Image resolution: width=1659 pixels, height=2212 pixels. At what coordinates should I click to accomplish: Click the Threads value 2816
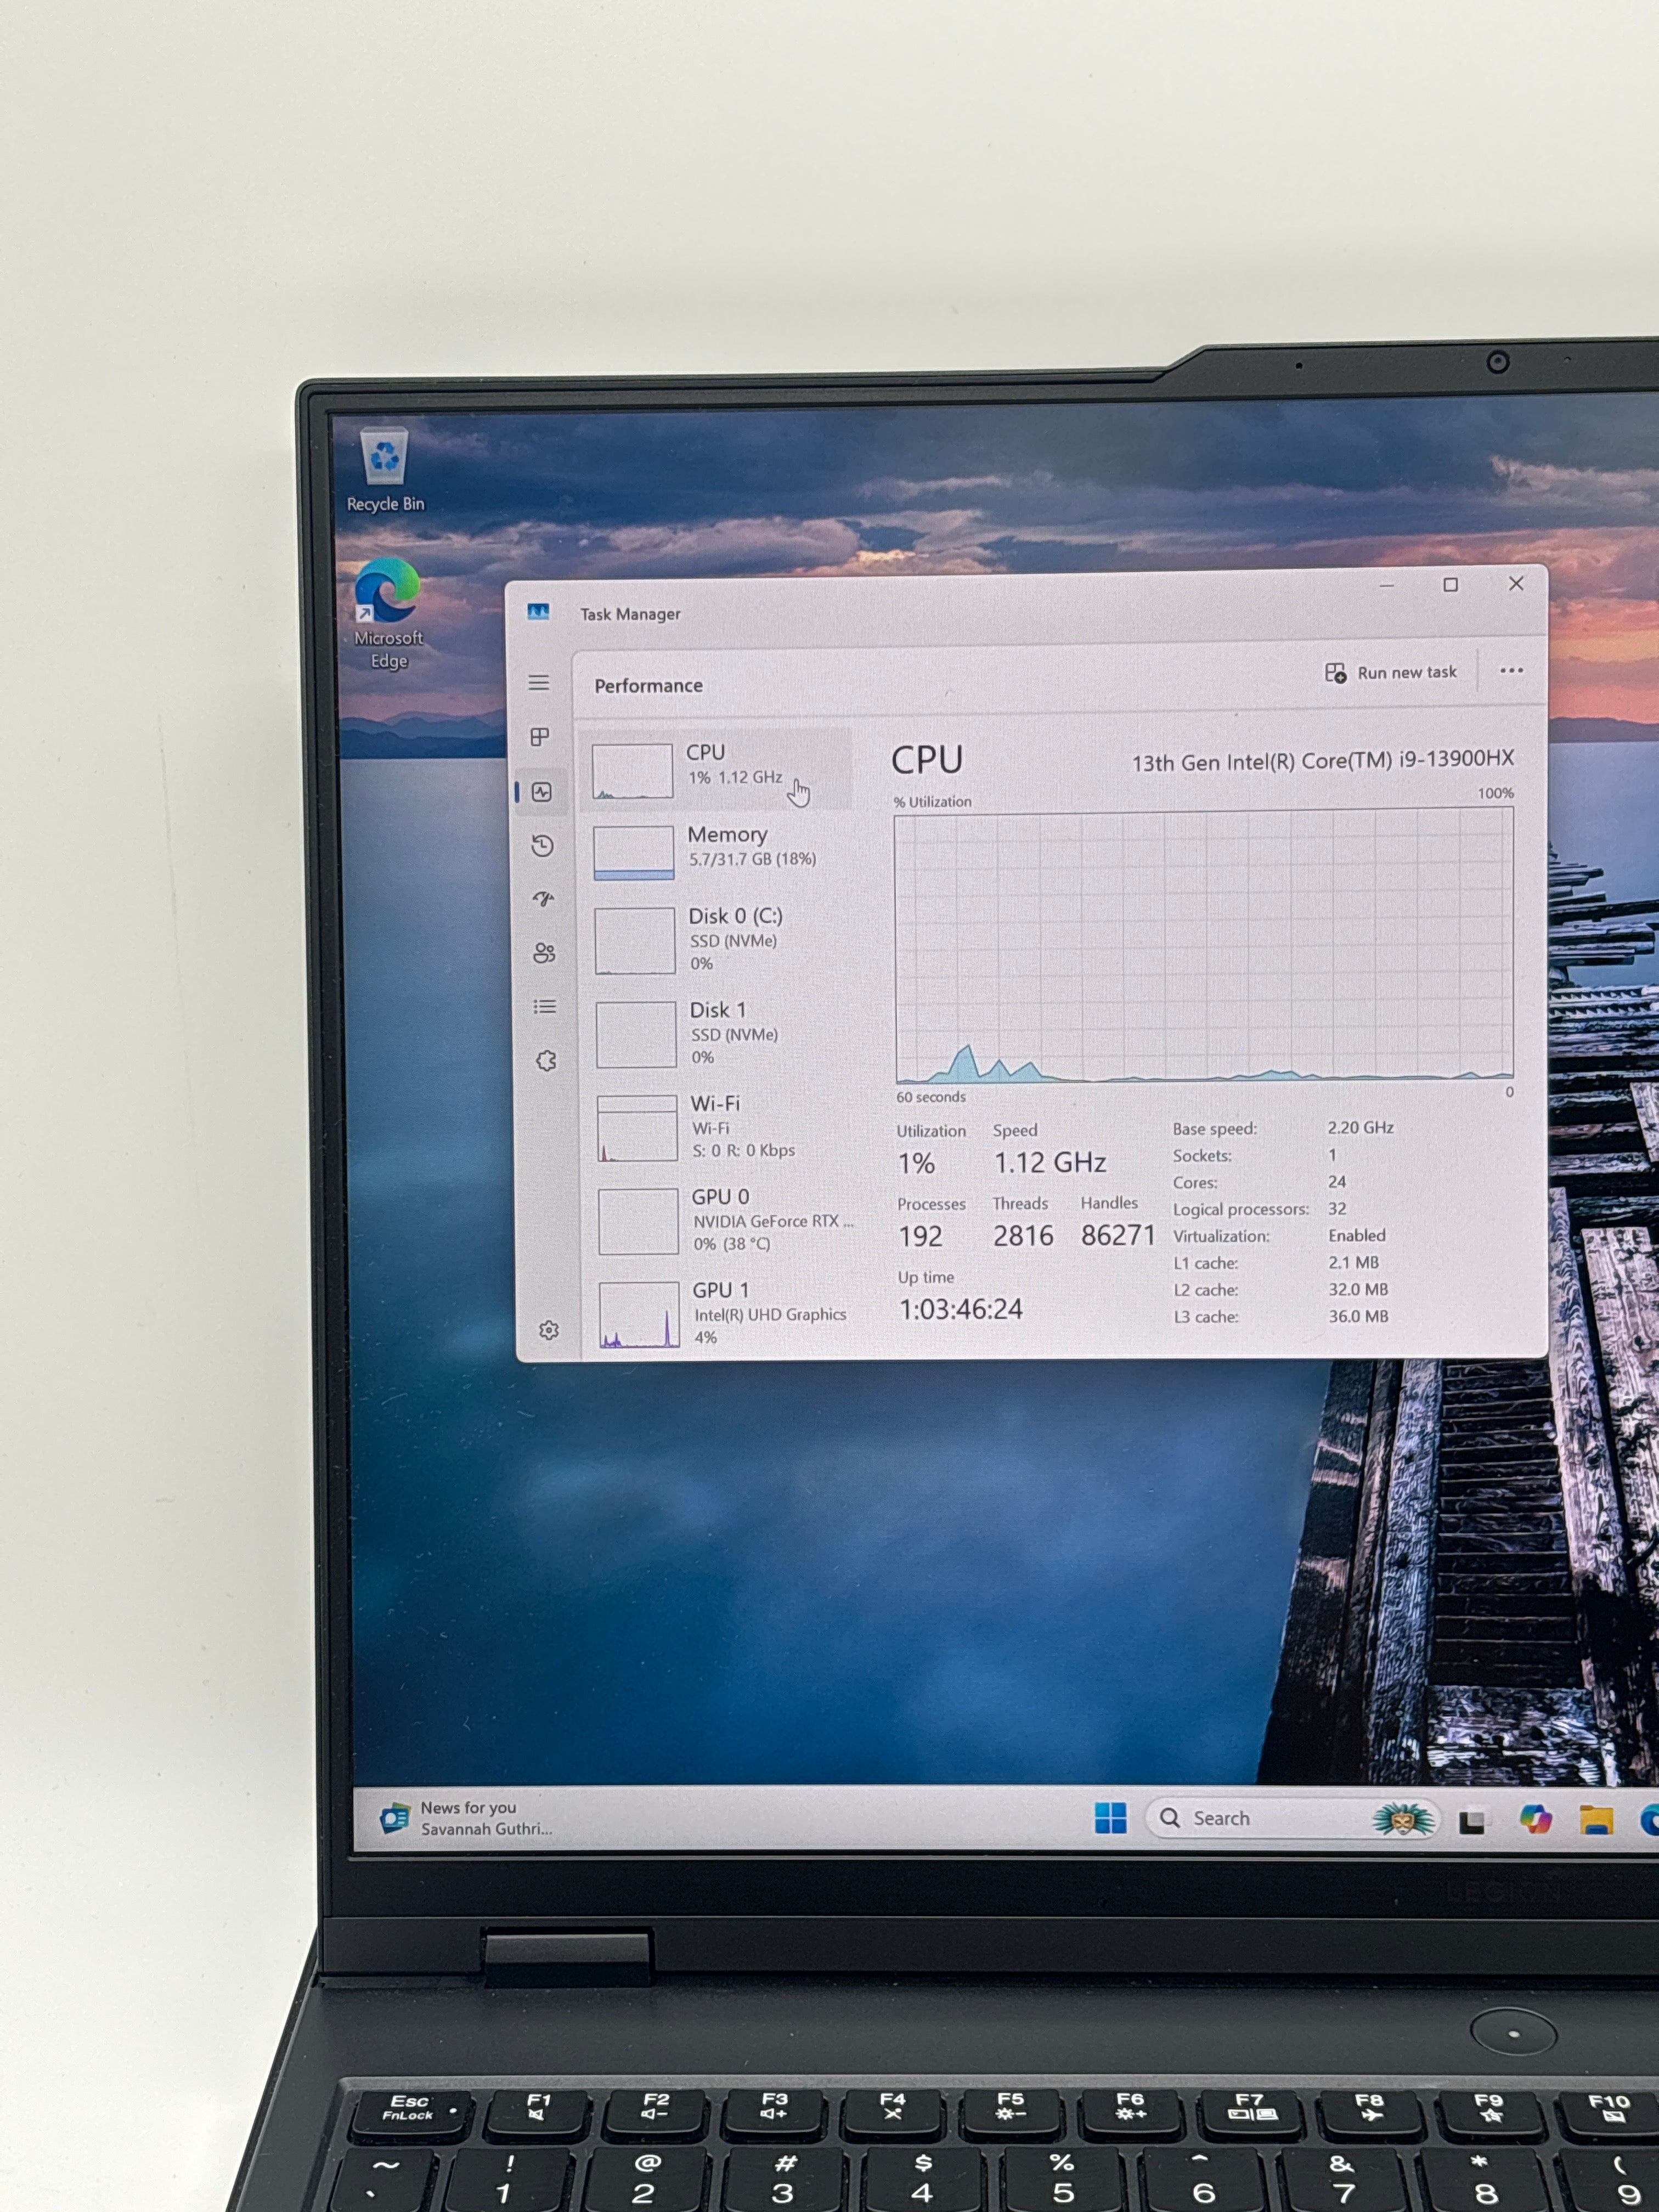point(1023,1236)
